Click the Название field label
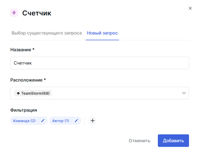Screen dimensions: 199x155 (x=22, y=50)
